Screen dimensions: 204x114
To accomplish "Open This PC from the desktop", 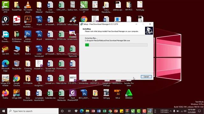I will tap(17, 50).
